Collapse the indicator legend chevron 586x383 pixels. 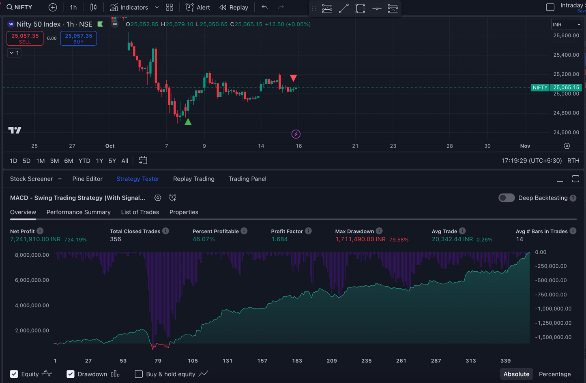coord(14,53)
